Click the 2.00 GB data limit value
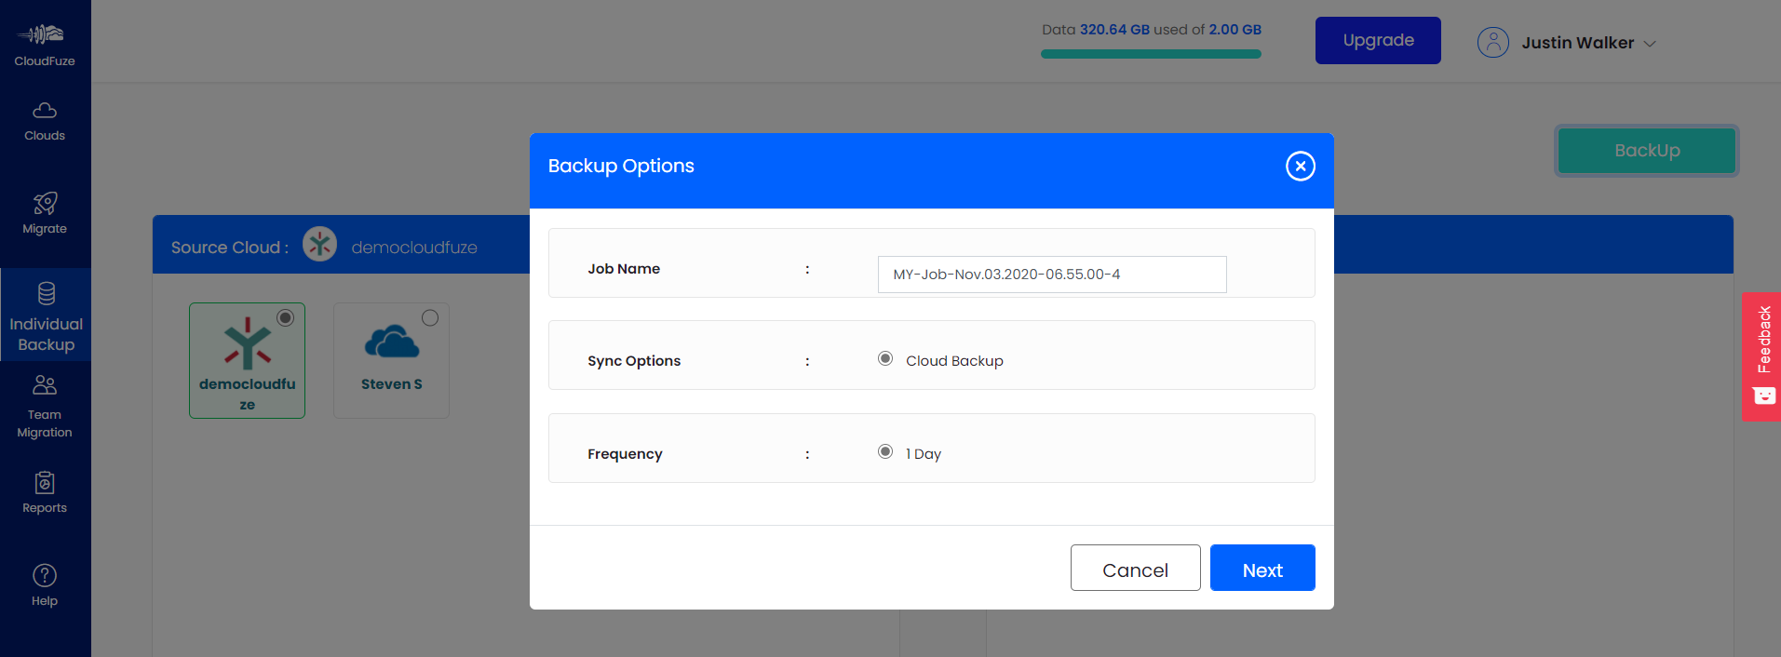Image resolution: width=1781 pixels, height=657 pixels. tap(1235, 30)
